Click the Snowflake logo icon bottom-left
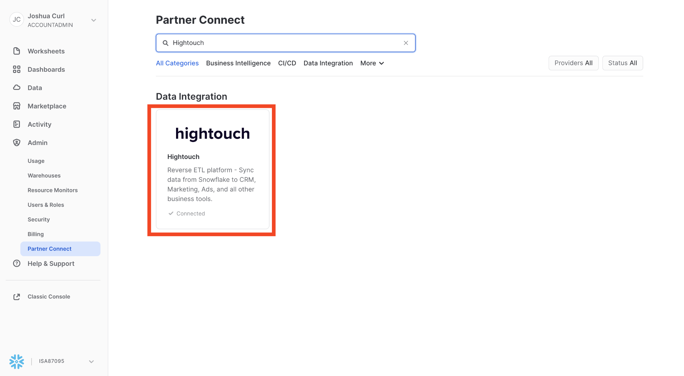The image size is (684, 376). coord(17,361)
